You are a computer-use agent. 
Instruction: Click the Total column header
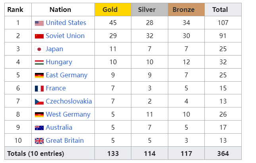click(x=220, y=10)
